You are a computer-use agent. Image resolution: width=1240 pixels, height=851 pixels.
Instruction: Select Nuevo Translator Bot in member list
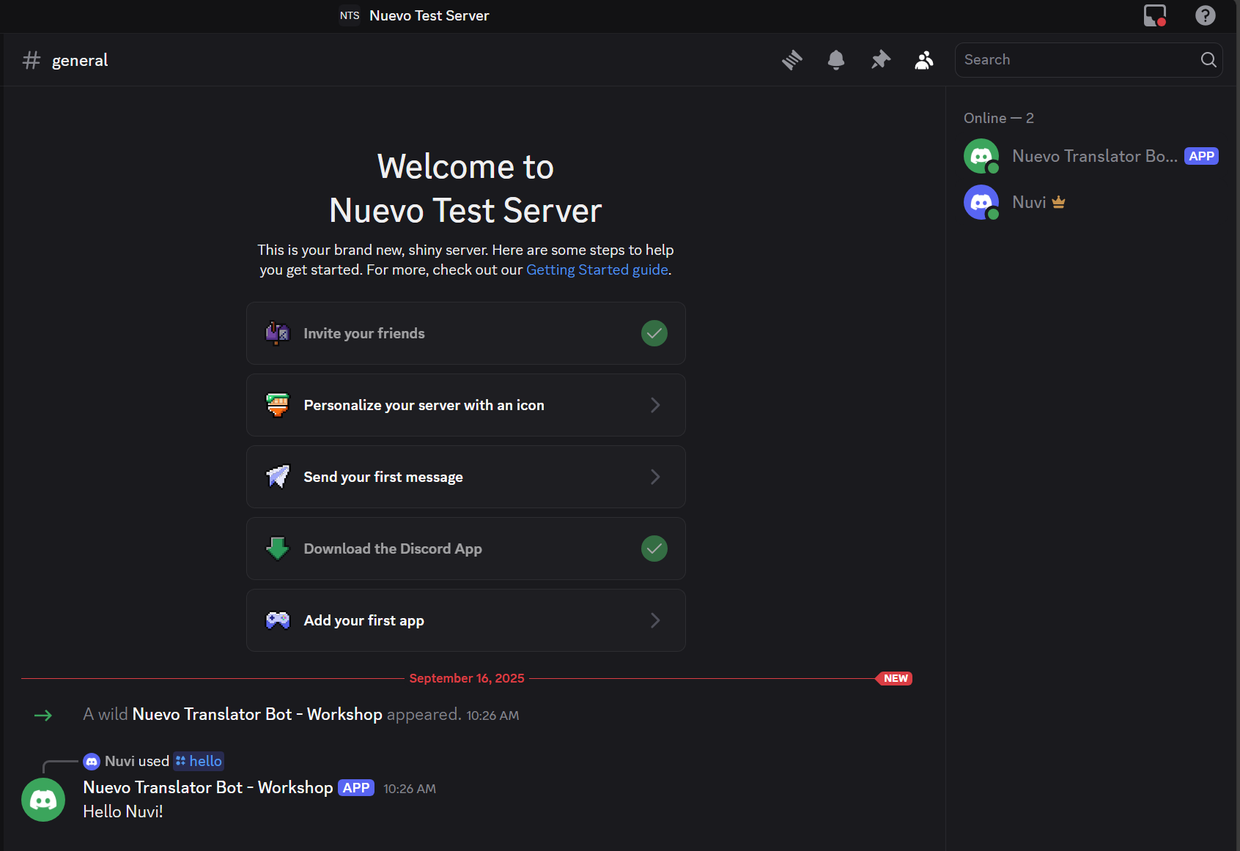(1090, 156)
